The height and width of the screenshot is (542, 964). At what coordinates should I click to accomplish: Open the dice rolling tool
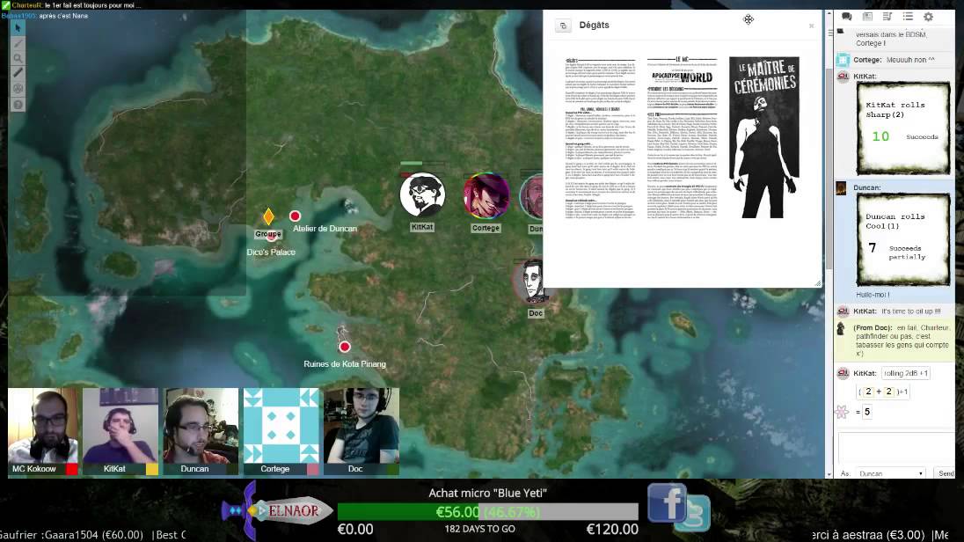(x=18, y=89)
